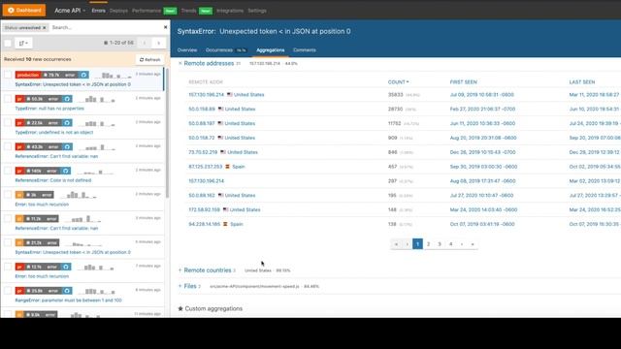Open the Acme API project dropdown
This screenshot has width=621, height=349.
click(70, 11)
